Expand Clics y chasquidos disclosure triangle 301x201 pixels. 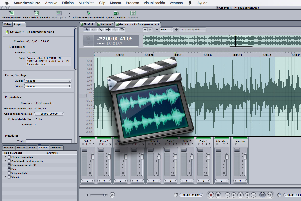pos(6,157)
